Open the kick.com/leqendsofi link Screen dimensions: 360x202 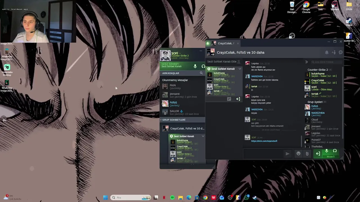click(x=264, y=141)
